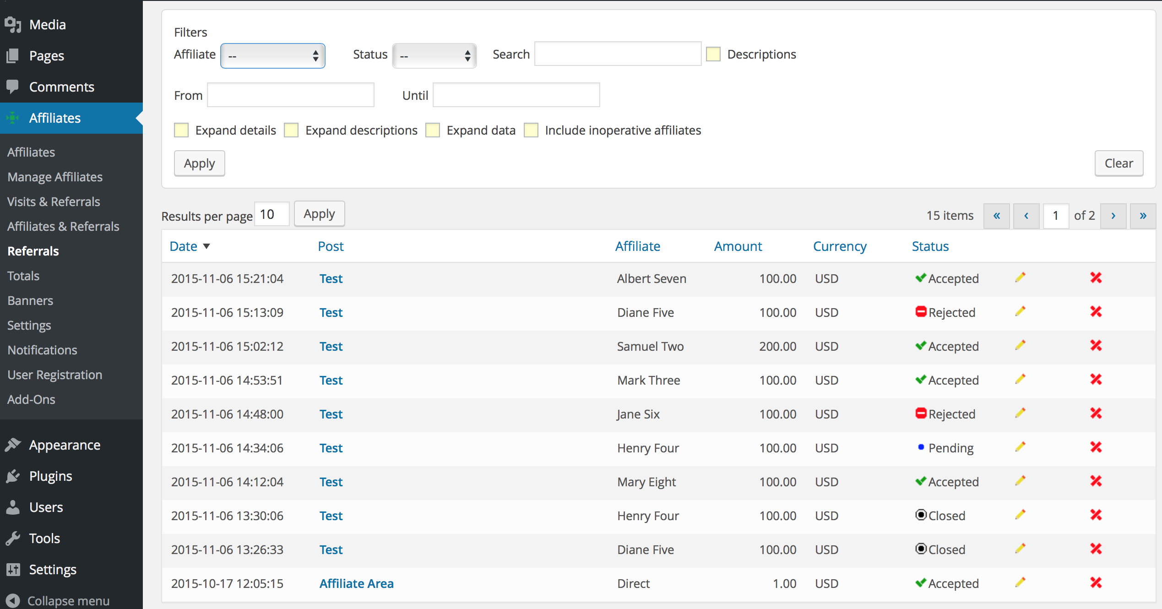The width and height of the screenshot is (1162, 609).
Task: Toggle Date column sort arrow
Action: (206, 246)
